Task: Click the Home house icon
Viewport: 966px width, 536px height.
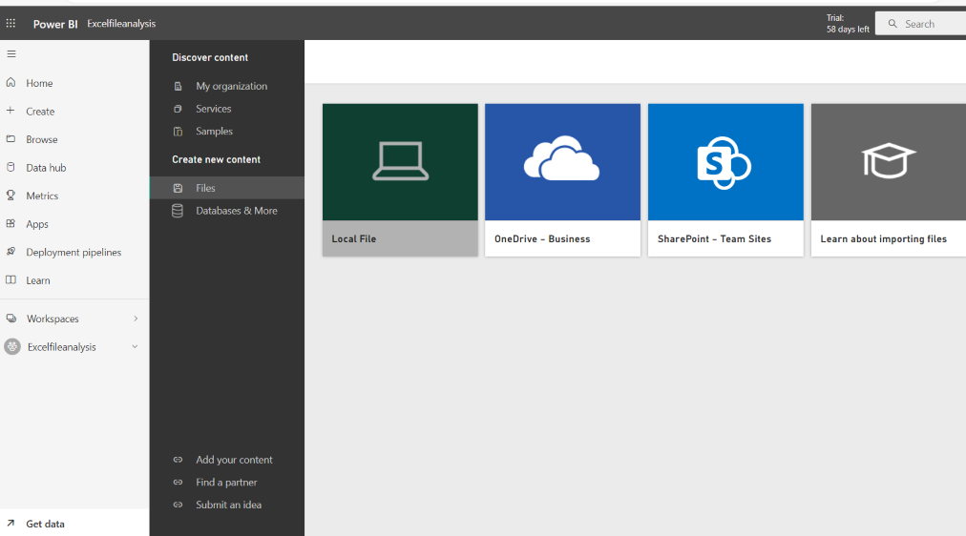Action: (x=10, y=82)
